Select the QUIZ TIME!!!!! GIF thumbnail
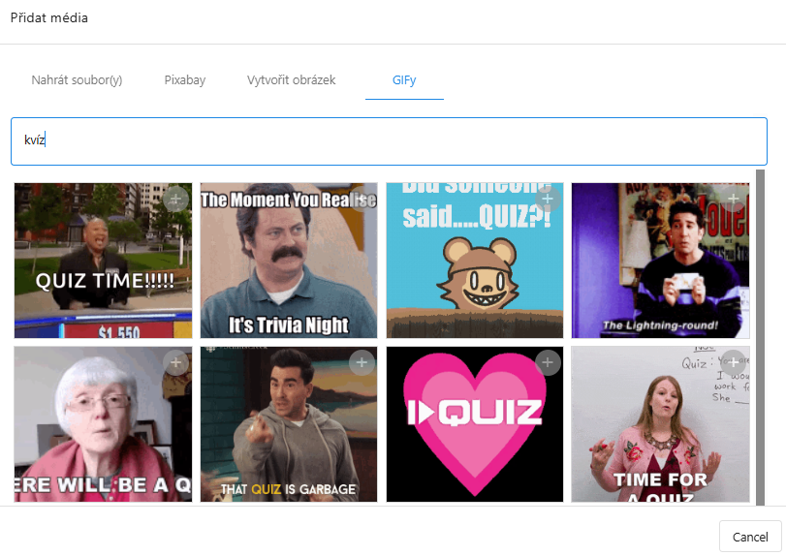Screen dimensions: 786x556 coord(103,261)
